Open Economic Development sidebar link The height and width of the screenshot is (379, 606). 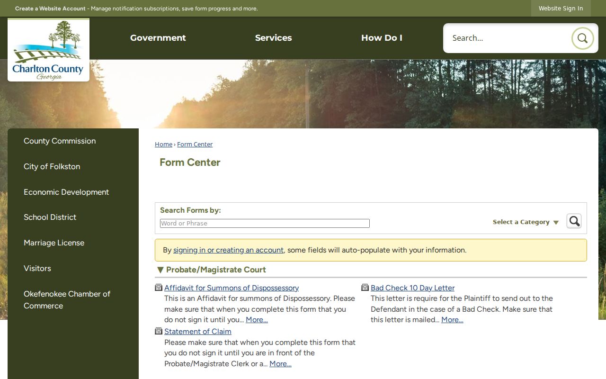66,192
